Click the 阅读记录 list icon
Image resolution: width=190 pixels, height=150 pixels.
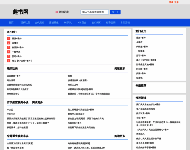(x=57, y=12)
